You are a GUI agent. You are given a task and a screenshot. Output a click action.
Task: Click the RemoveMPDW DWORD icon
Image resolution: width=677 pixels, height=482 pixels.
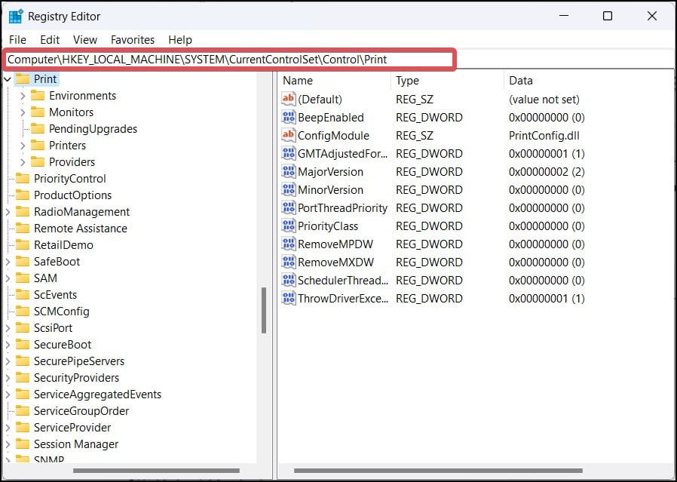pos(289,244)
